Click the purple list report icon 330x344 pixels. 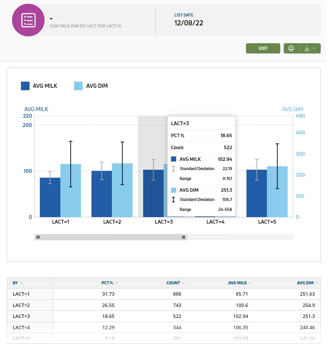tap(28, 20)
